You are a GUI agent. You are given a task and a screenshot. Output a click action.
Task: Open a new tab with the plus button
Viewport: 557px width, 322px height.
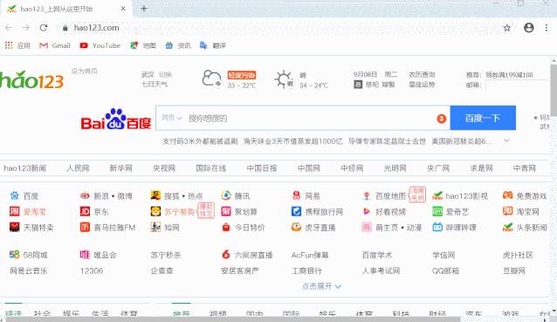143,9
